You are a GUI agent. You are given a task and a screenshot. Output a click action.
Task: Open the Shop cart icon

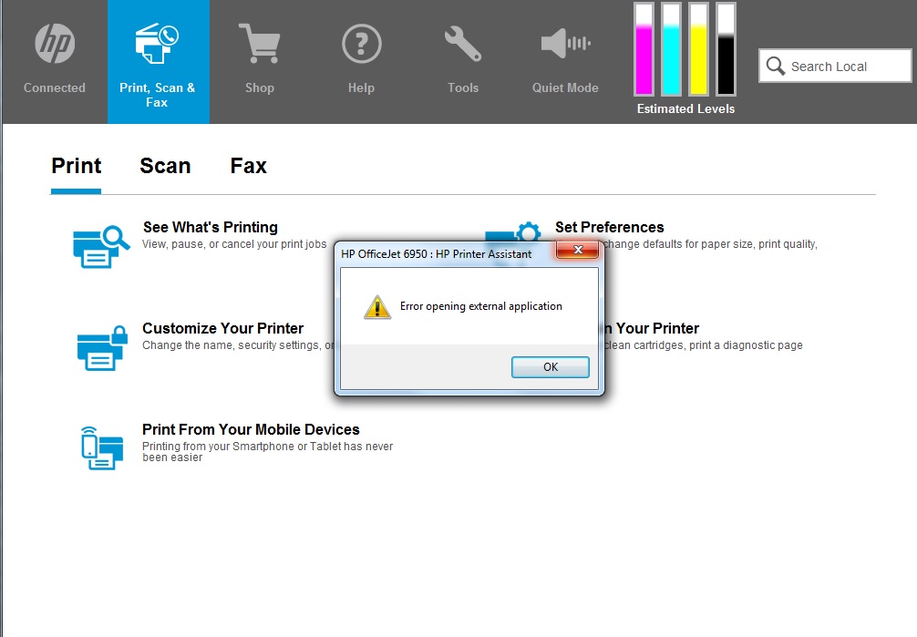(259, 43)
